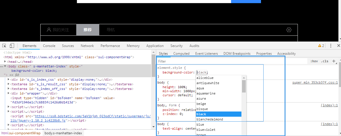Expand the wrapper div node

click(x=9, y=93)
